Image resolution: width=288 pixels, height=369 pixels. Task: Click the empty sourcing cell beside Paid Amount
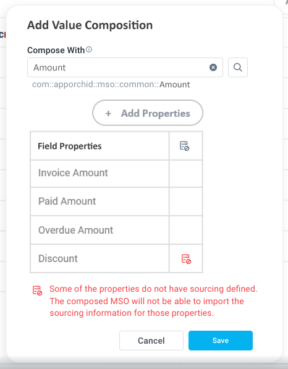coord(186,201)
